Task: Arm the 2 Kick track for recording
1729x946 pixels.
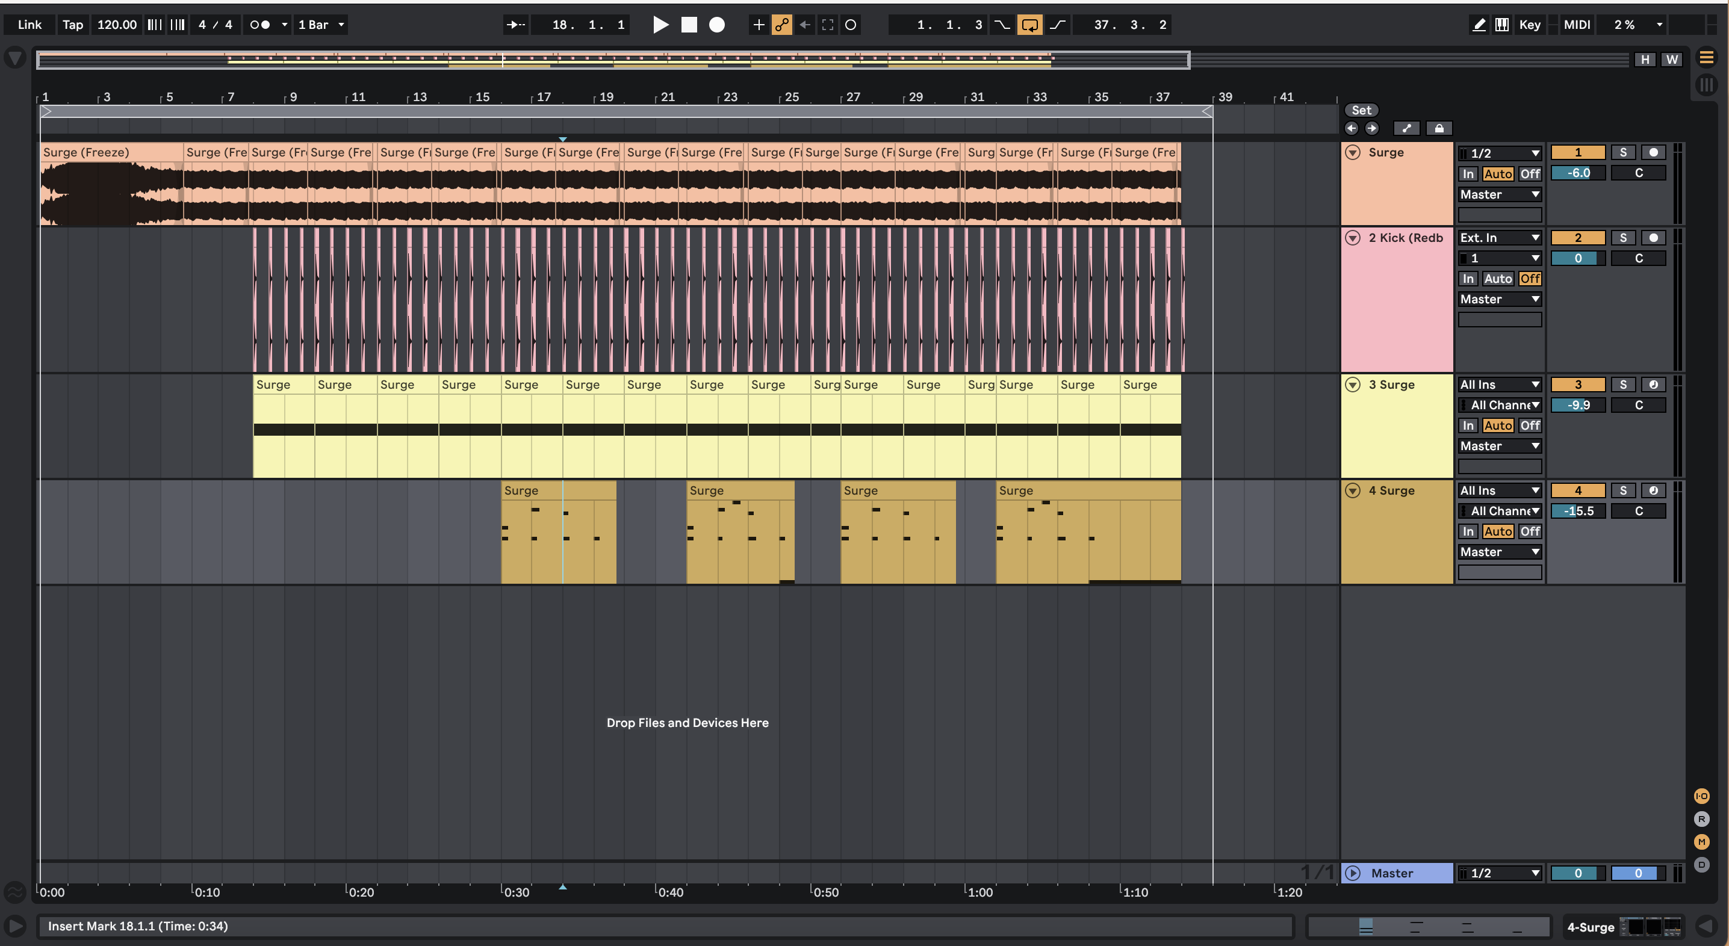Action: point(1653,238)
